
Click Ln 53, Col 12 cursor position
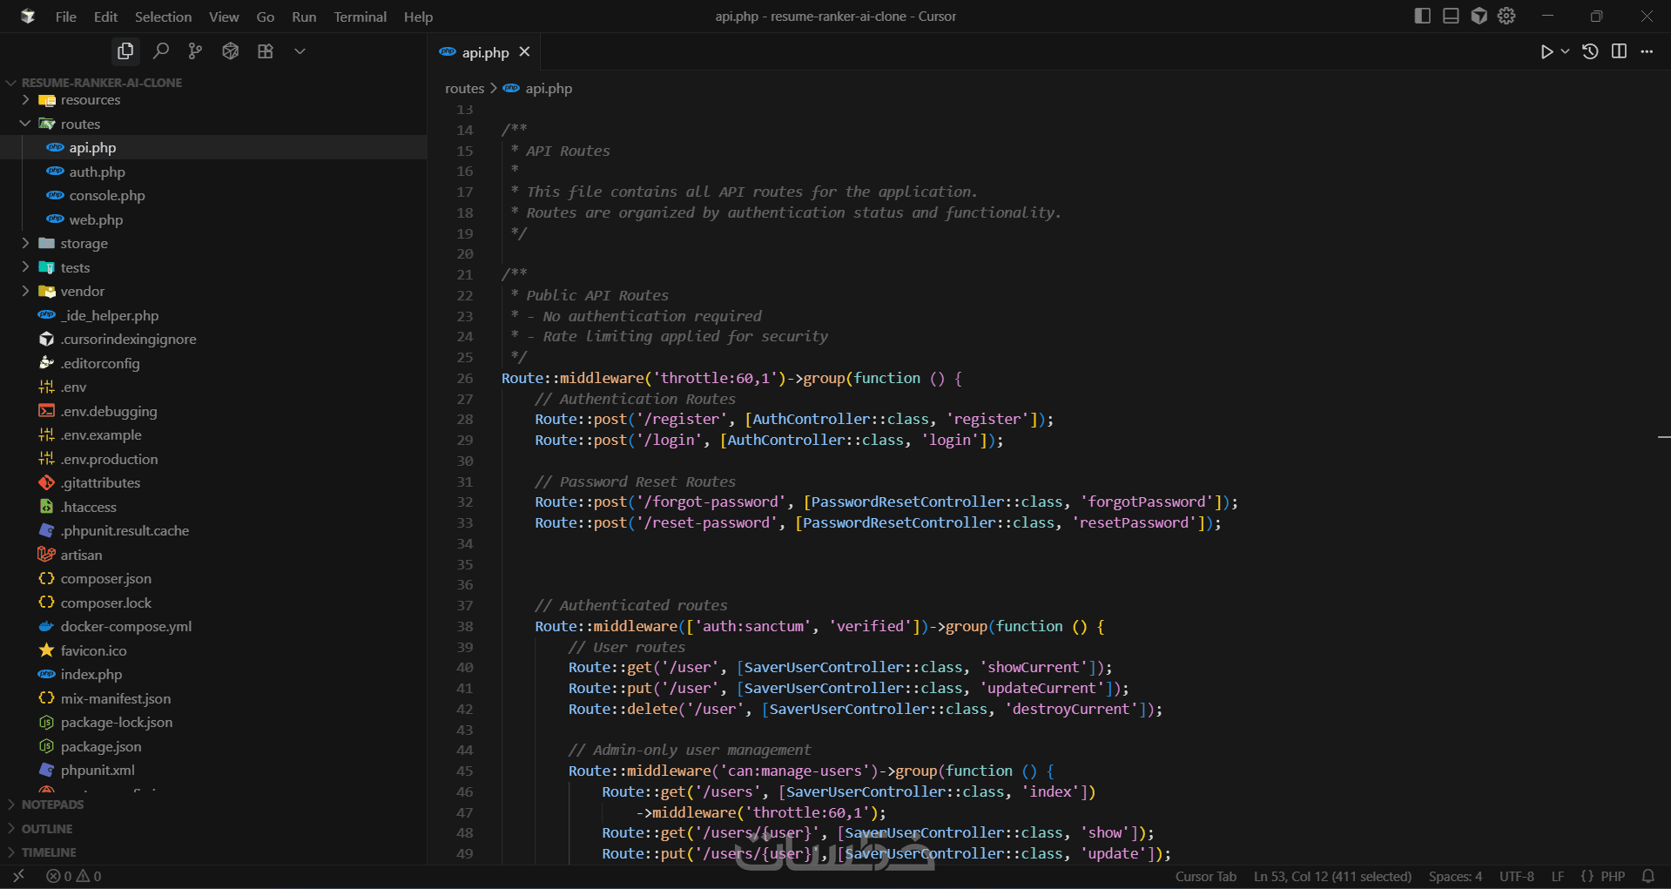coord(1332,877)
